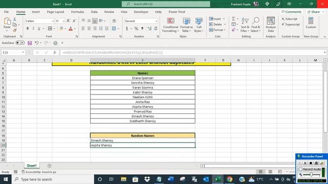
Task: Apply Superscript formatting
Action: pyautogui.click(x=291, y=25)
